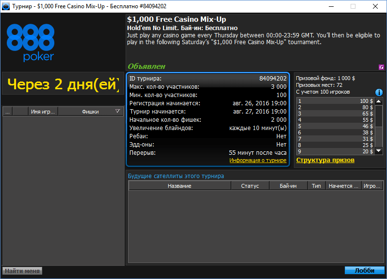The image size is (387, 279).
Task: Sort satellites by Название column
Action: click(179, 186)
